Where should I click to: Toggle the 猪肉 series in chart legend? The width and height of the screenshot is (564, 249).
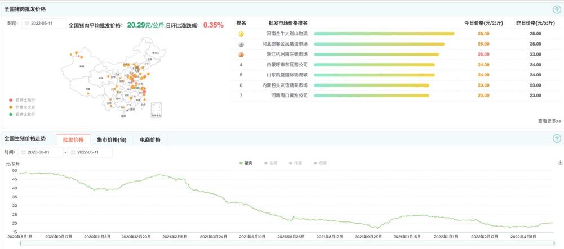pyautogui.click(x=246, y=163)
